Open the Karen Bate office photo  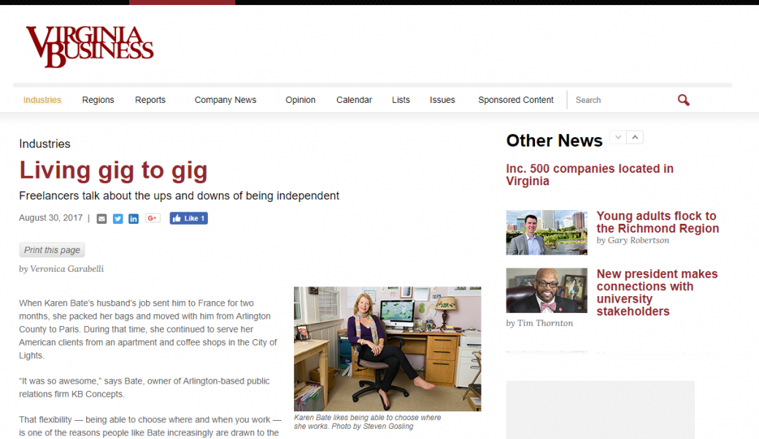point(388,349)
